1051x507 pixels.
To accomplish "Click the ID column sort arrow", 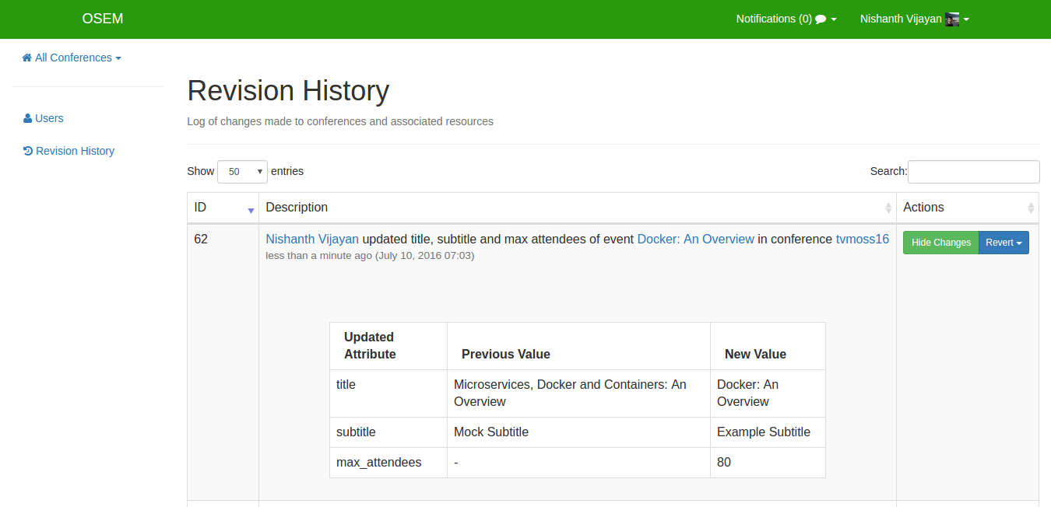I will (251, 210).
